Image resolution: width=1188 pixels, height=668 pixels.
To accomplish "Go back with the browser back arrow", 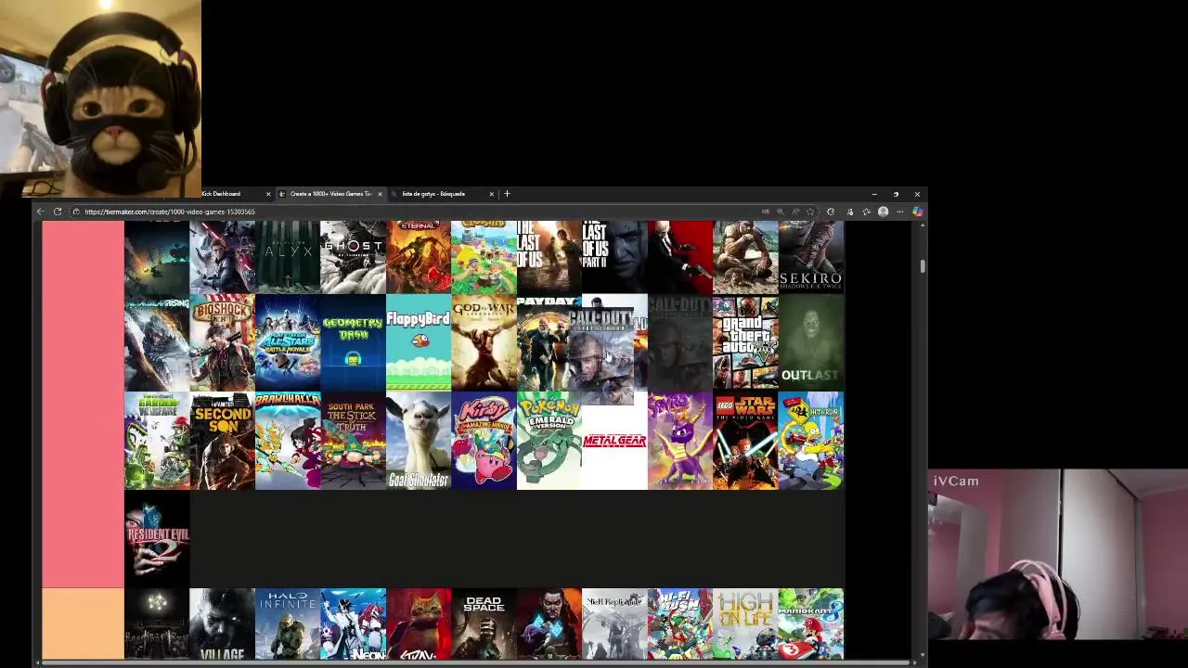I will tap(40, 212).
